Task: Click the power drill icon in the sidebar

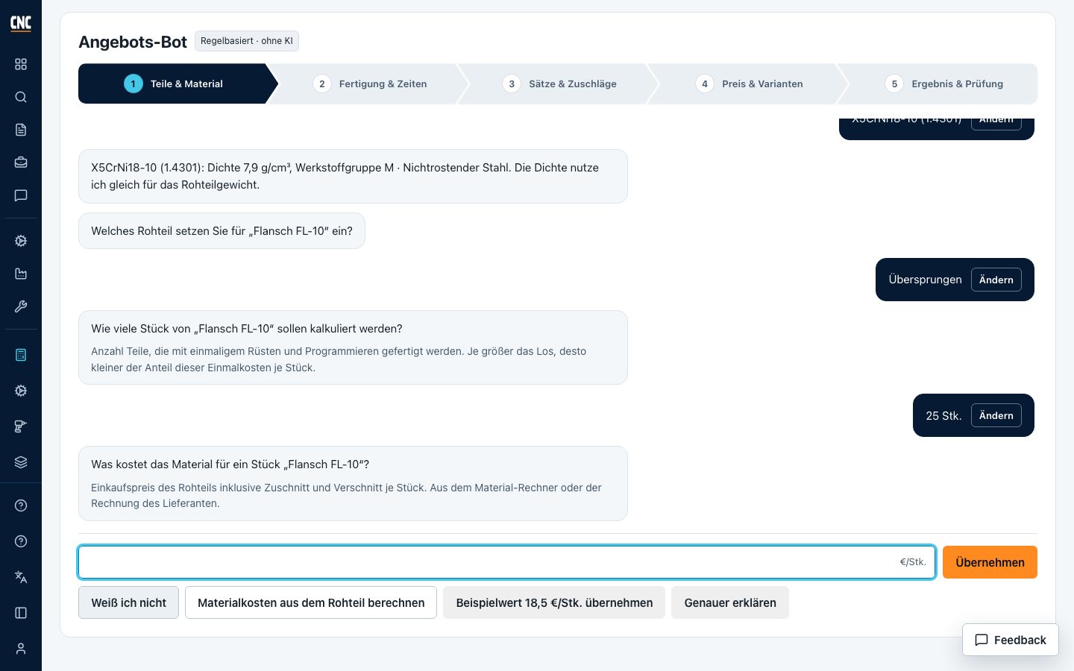Action: point(21,426)
